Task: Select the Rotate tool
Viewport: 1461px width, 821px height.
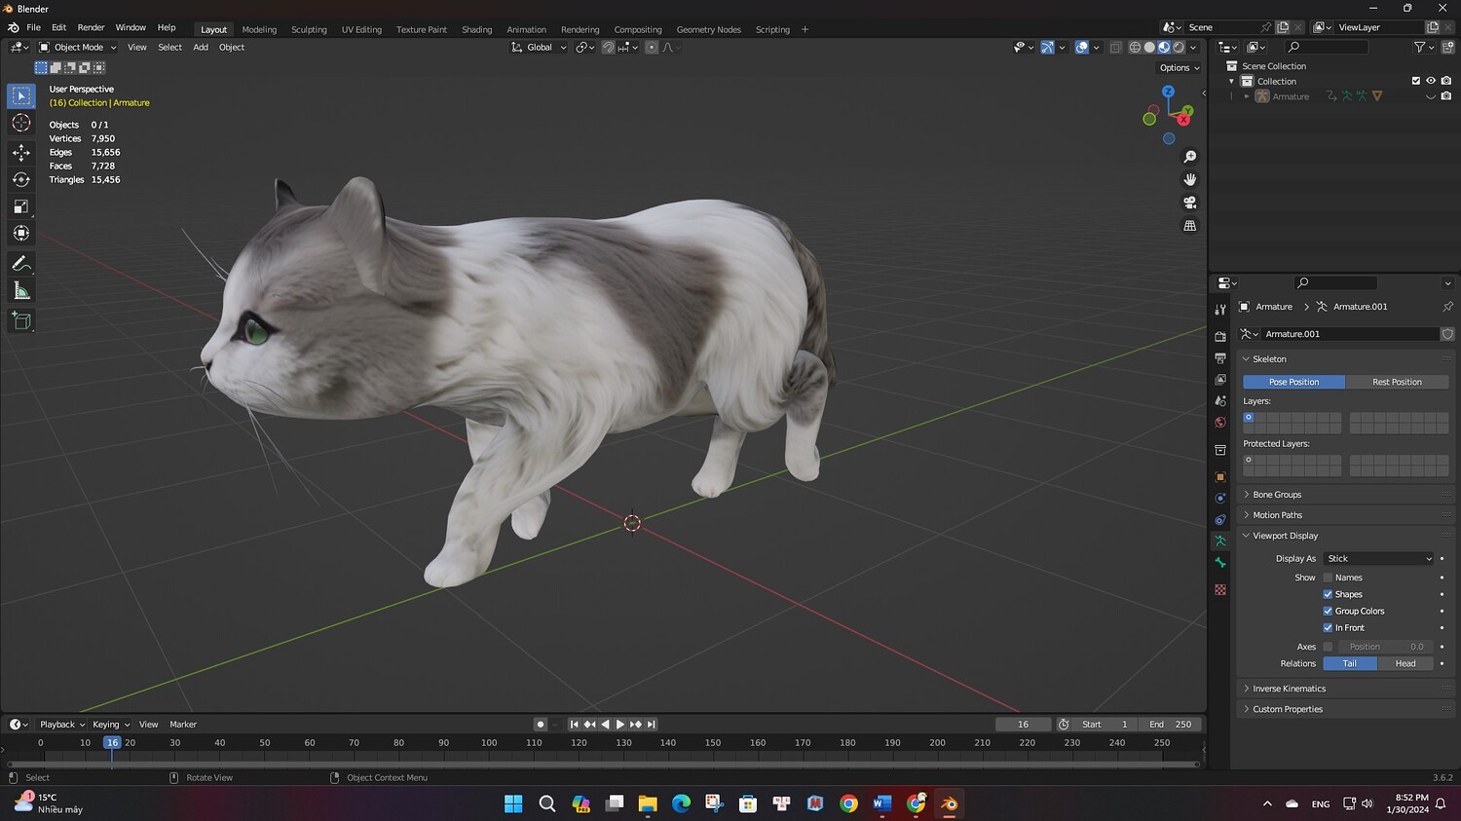Action: point(21,179)
